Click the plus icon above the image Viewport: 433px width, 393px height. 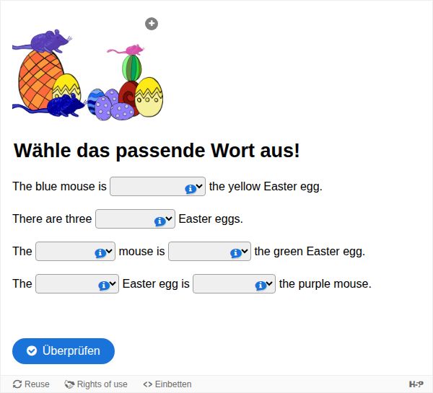click(x=152, y=24)
